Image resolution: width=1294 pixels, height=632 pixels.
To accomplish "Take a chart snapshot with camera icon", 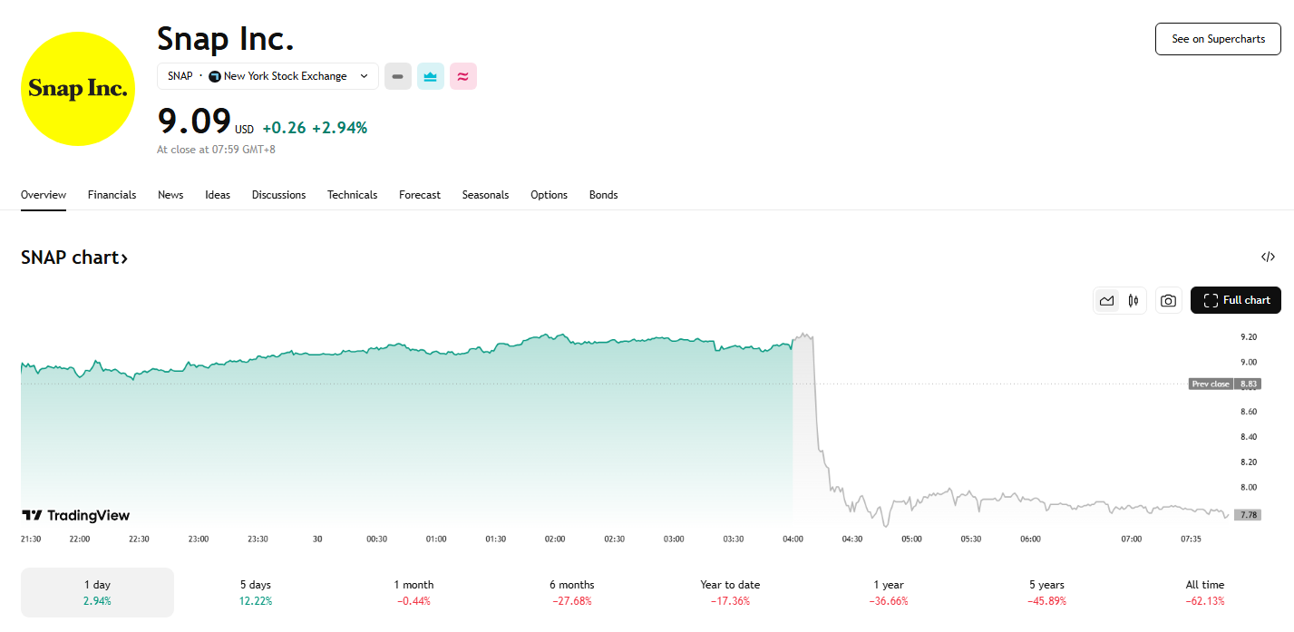I will (x=1168, y=300).
